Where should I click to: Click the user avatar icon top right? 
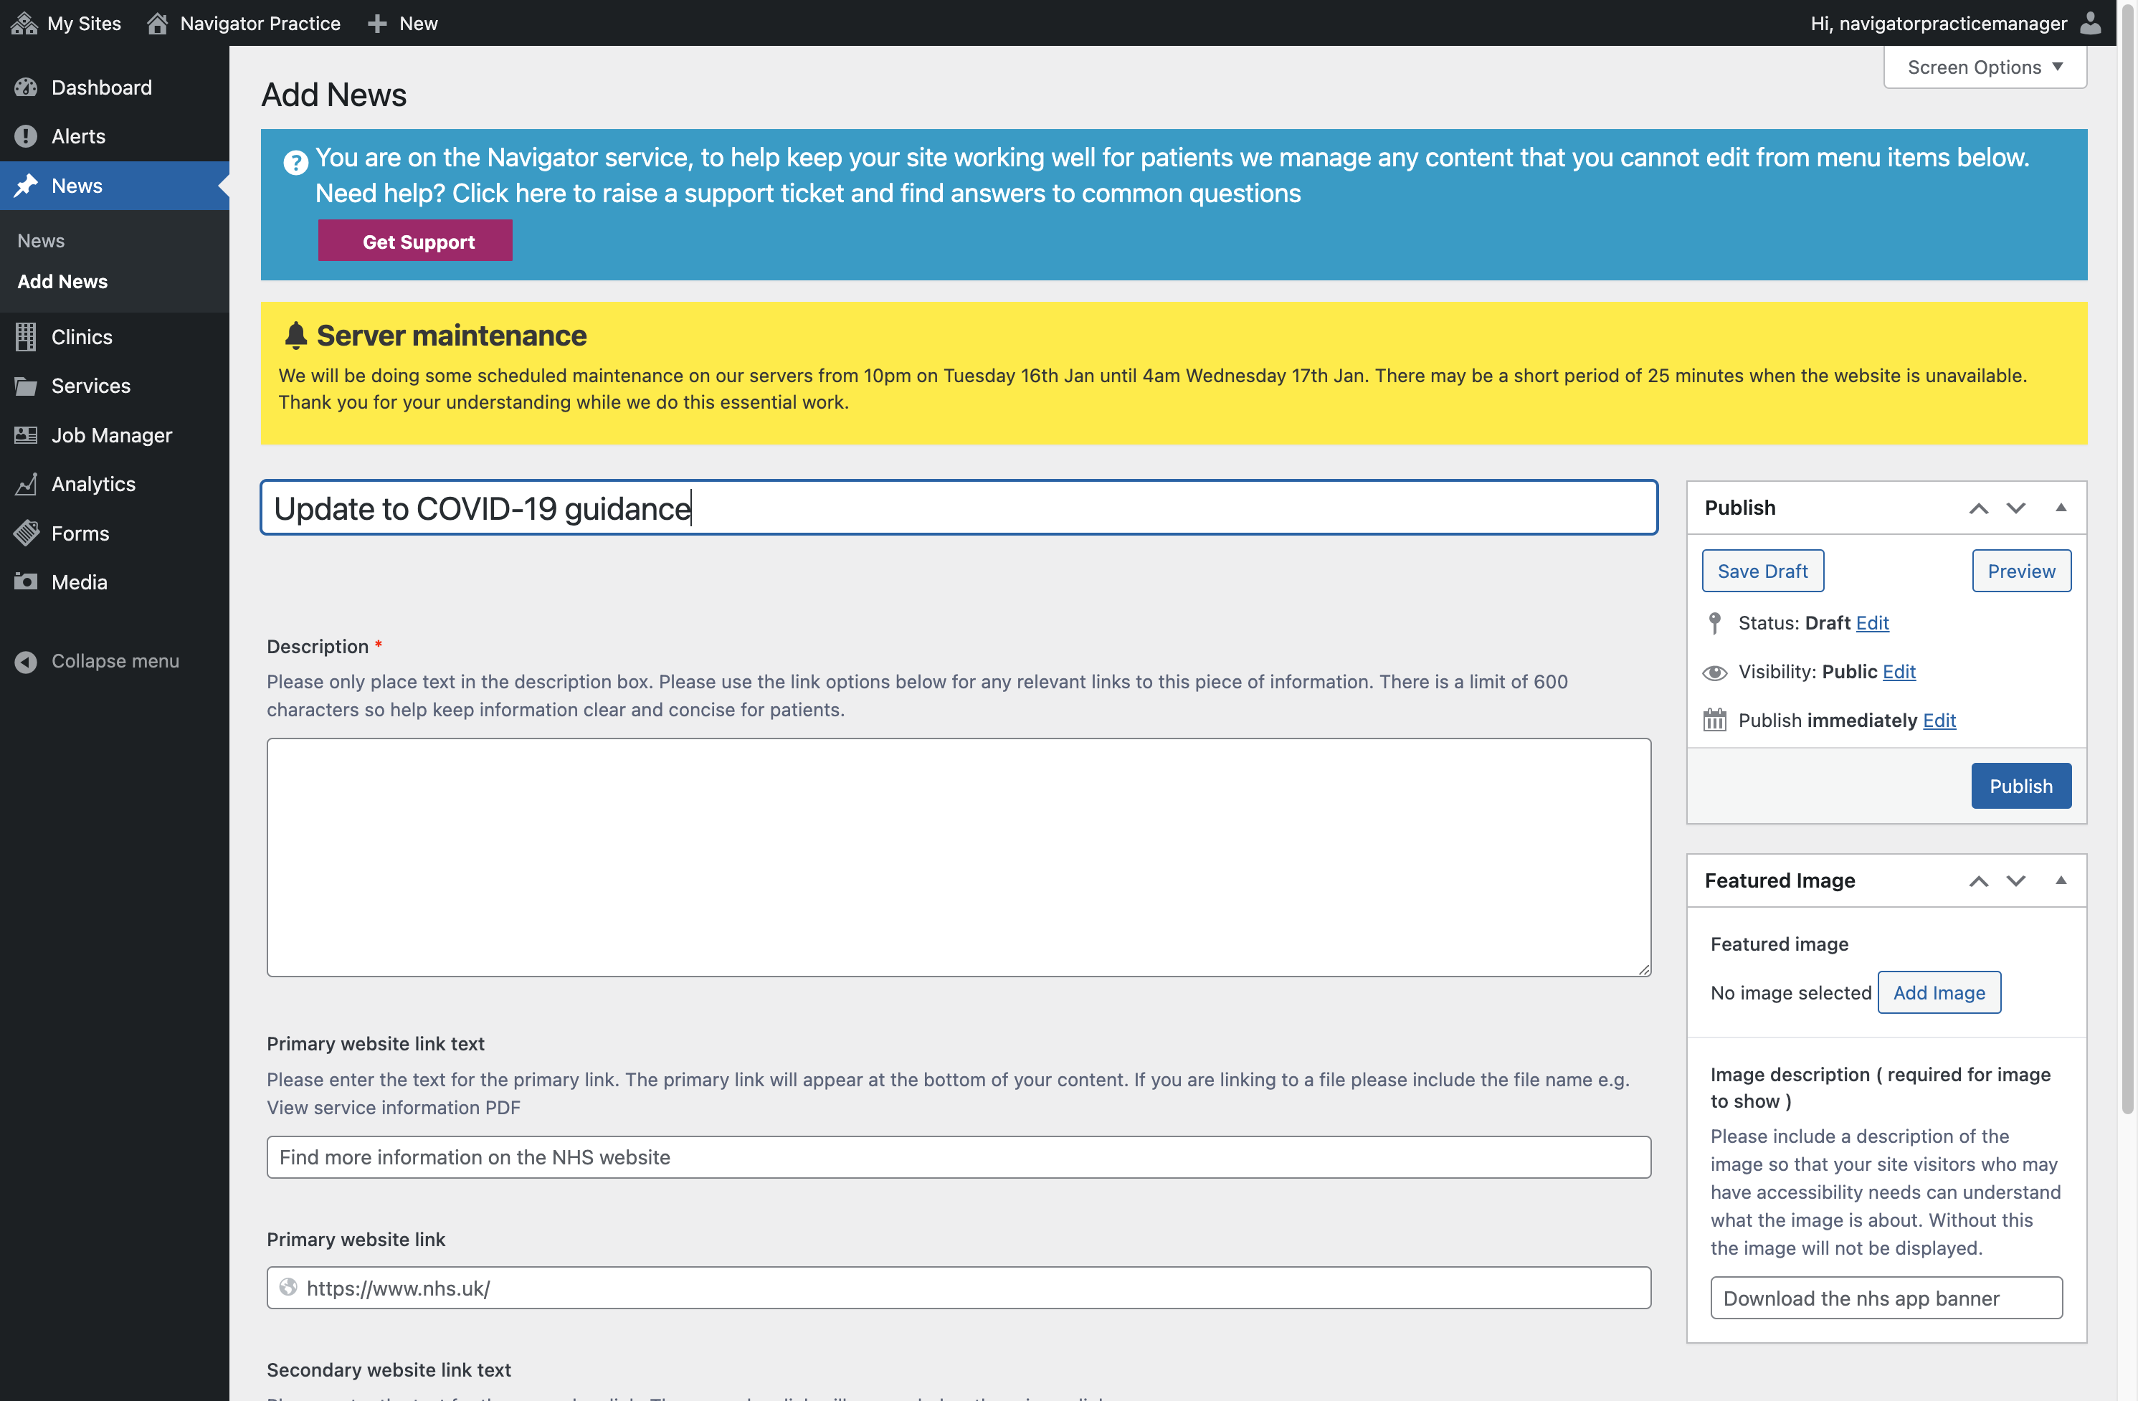[x=2091, y=24]
